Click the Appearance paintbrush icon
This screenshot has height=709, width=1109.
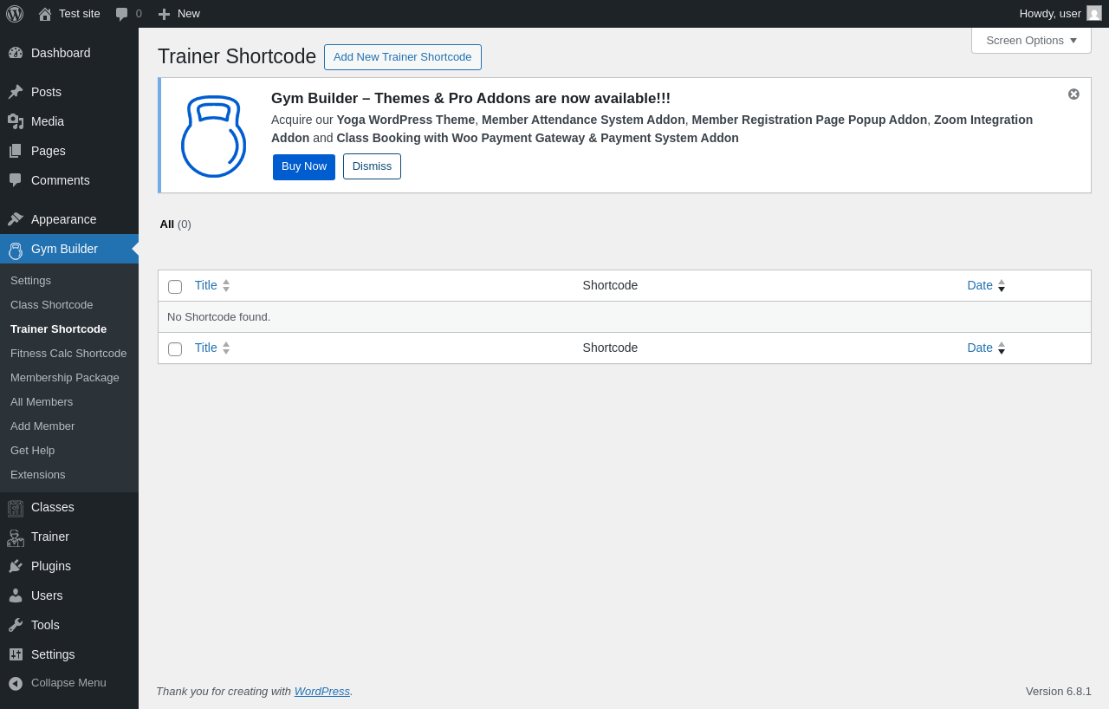(x=16, y=219)
